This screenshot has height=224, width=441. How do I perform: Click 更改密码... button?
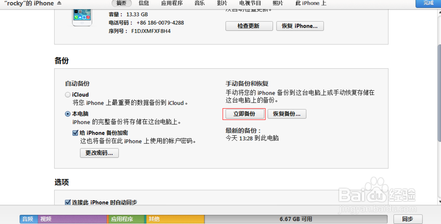pyautogui.click(x=99, y=153)
